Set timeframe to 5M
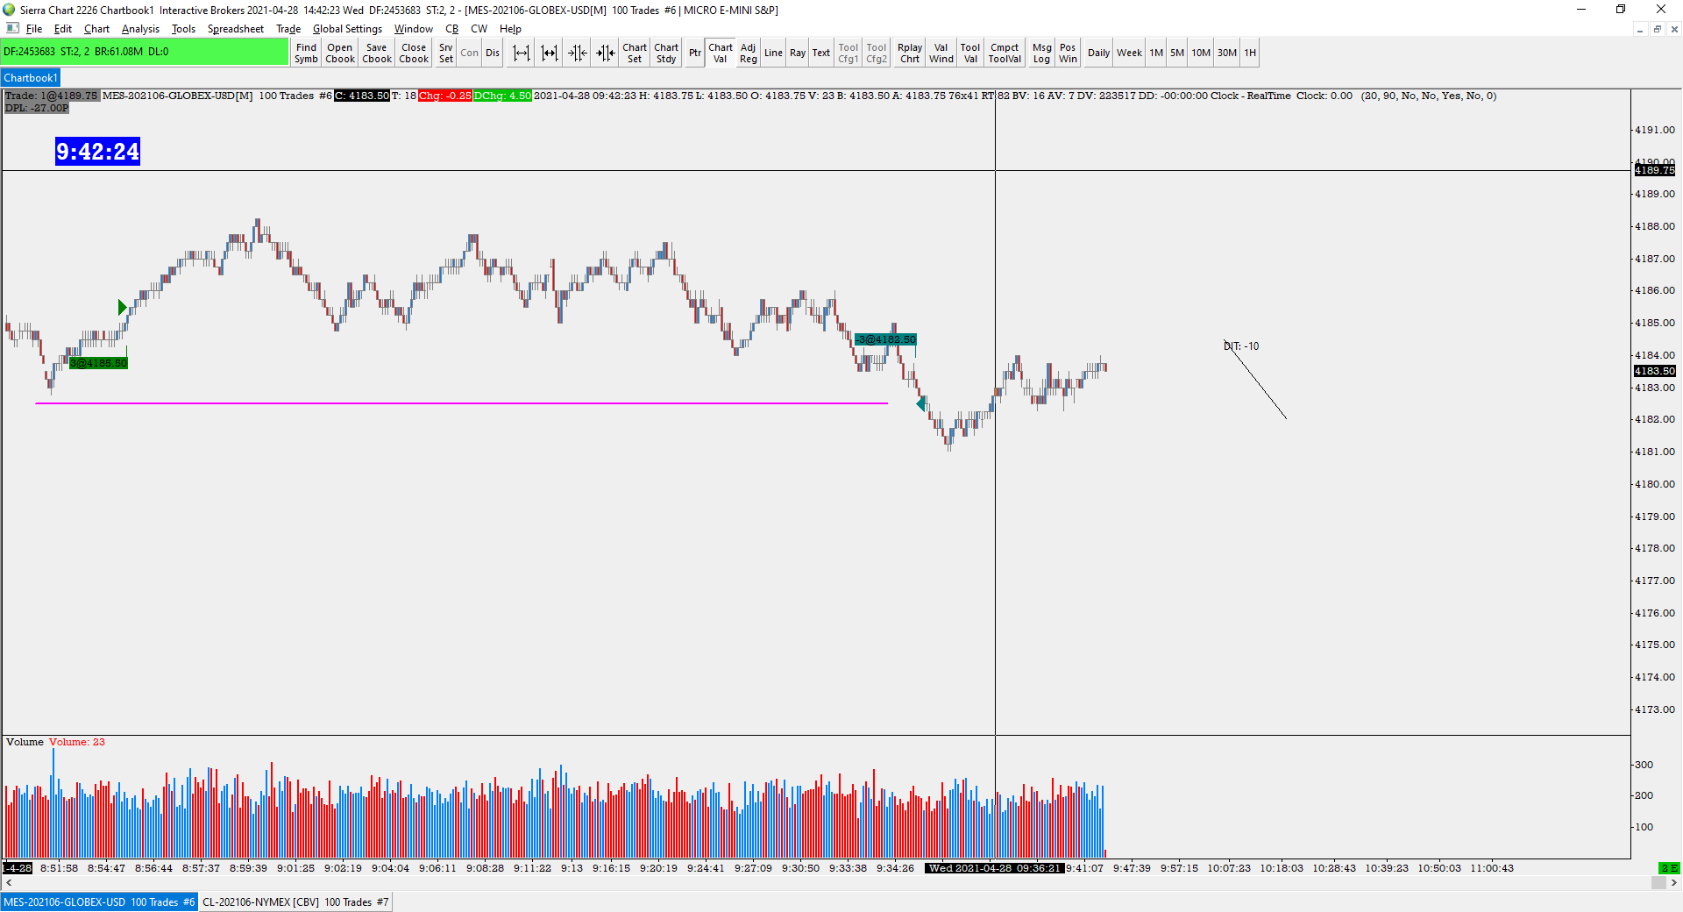 tap(1177, 53)
